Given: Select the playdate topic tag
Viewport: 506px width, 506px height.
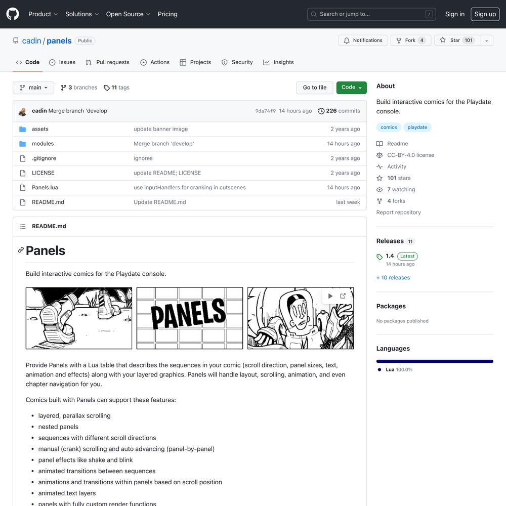Looking at the screenshot, I should coord(417,127).
